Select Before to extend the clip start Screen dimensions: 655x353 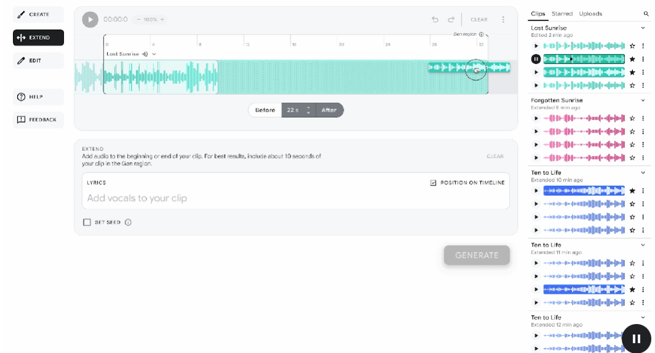pos(265,110)
